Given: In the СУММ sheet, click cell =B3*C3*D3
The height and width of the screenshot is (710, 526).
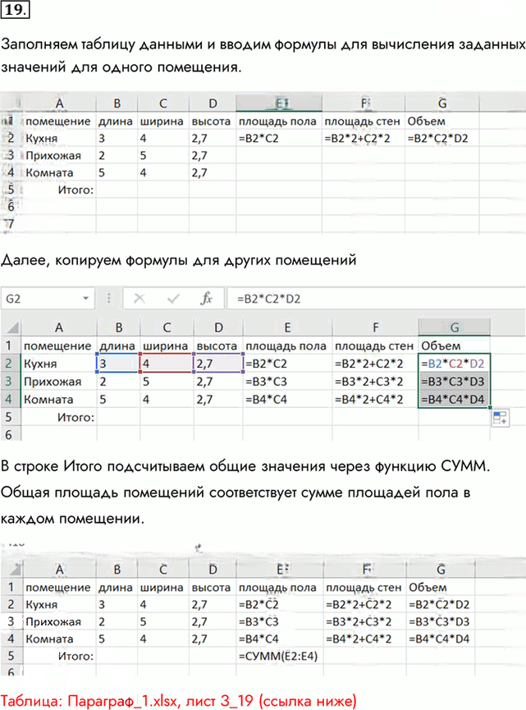Looking at the screenshot, I should click(439, 621).
